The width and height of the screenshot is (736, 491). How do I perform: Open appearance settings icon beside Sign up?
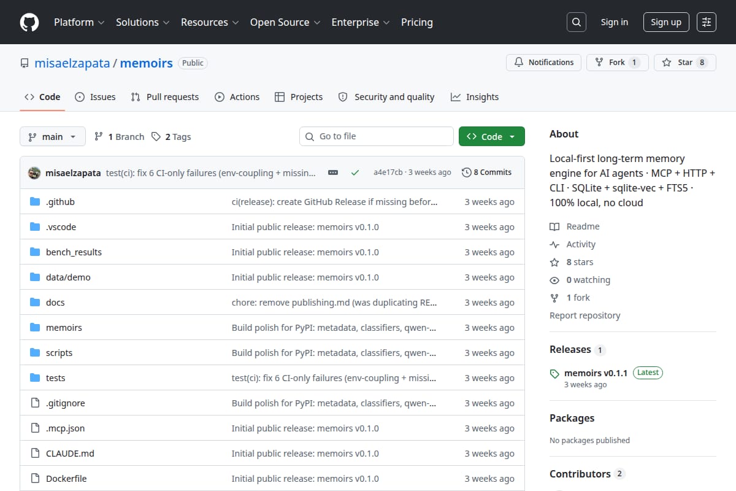coord(707,22)
